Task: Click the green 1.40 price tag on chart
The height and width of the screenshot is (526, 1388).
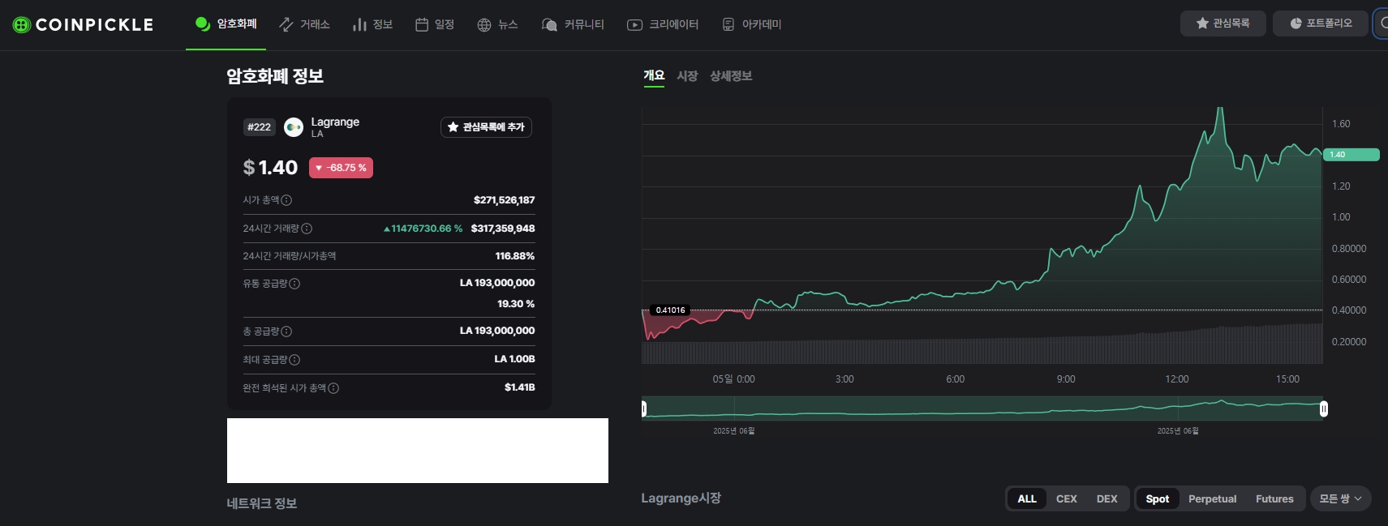Action: (1351, 155)
